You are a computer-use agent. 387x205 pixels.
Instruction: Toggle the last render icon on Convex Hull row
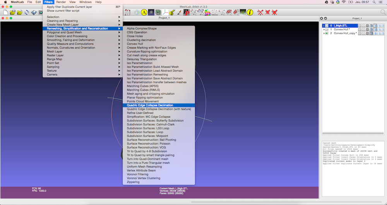[383, 29]
